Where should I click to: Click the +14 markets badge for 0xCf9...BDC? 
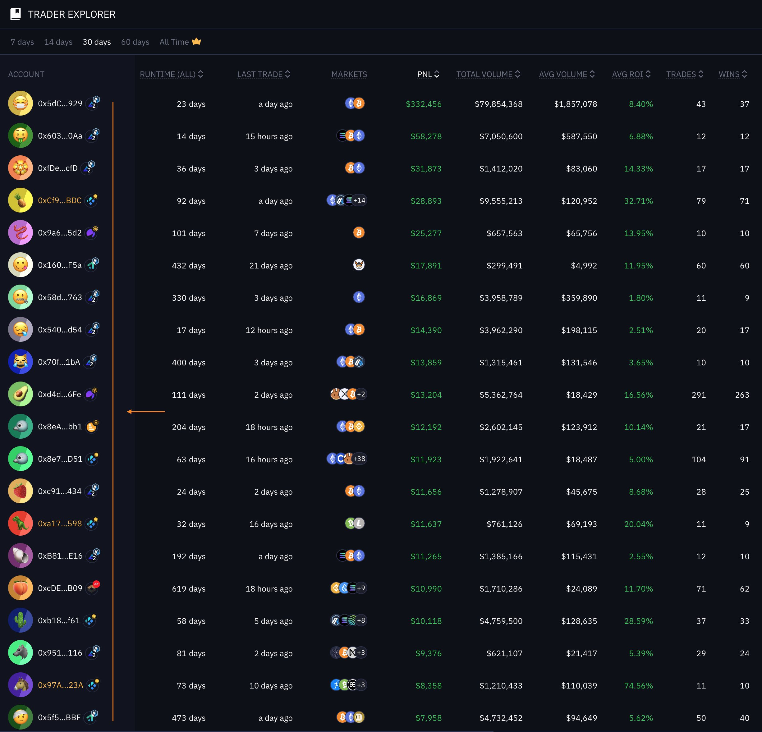click(360, 200)
